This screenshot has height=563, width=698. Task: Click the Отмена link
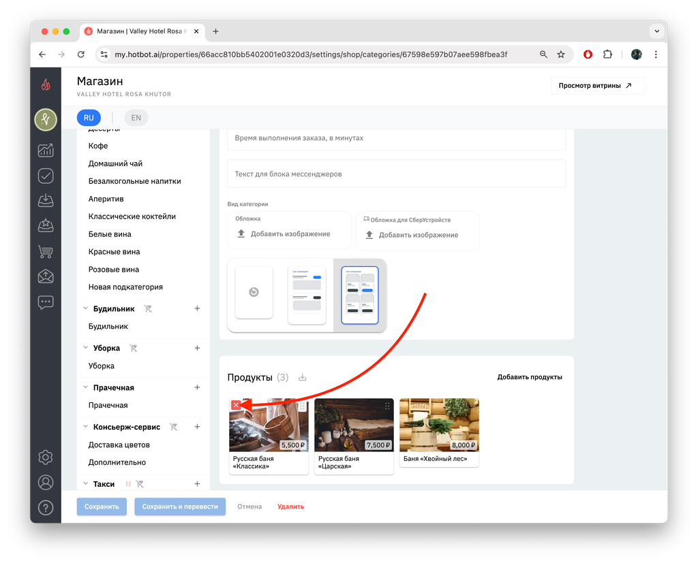249,506
